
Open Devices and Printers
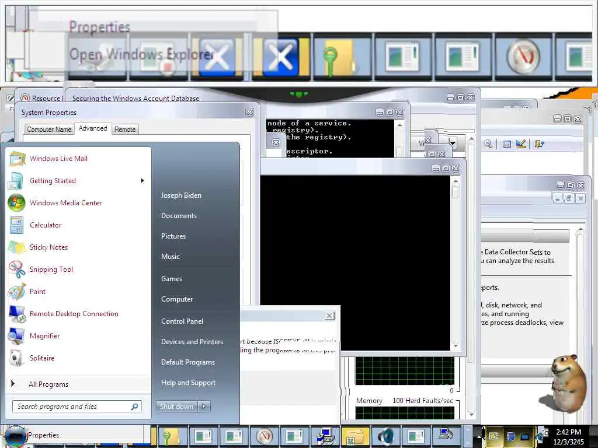pyautogui.click(x=192, y=342)
